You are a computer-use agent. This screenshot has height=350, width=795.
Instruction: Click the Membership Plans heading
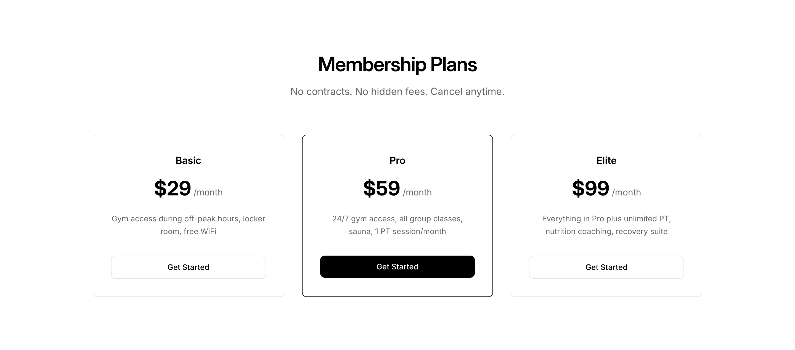(x=397, y=65)
